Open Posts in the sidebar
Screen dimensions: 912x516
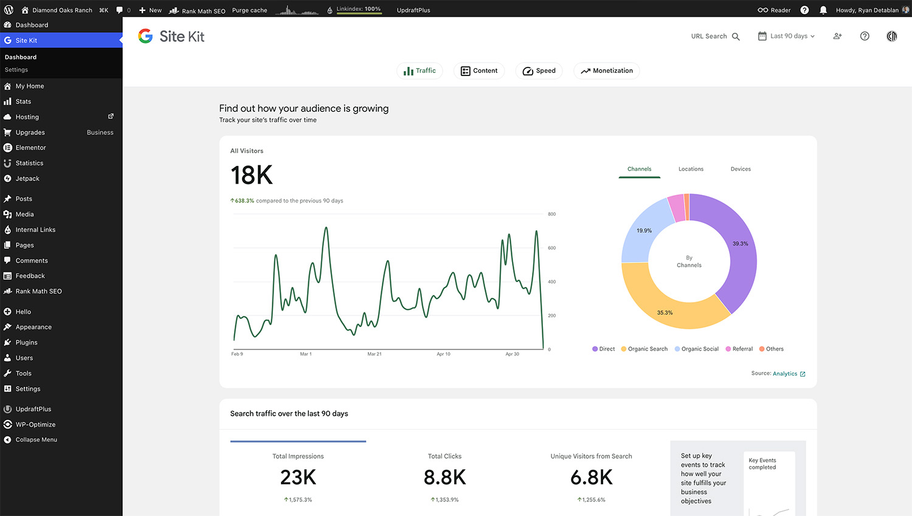click(61, 199)
